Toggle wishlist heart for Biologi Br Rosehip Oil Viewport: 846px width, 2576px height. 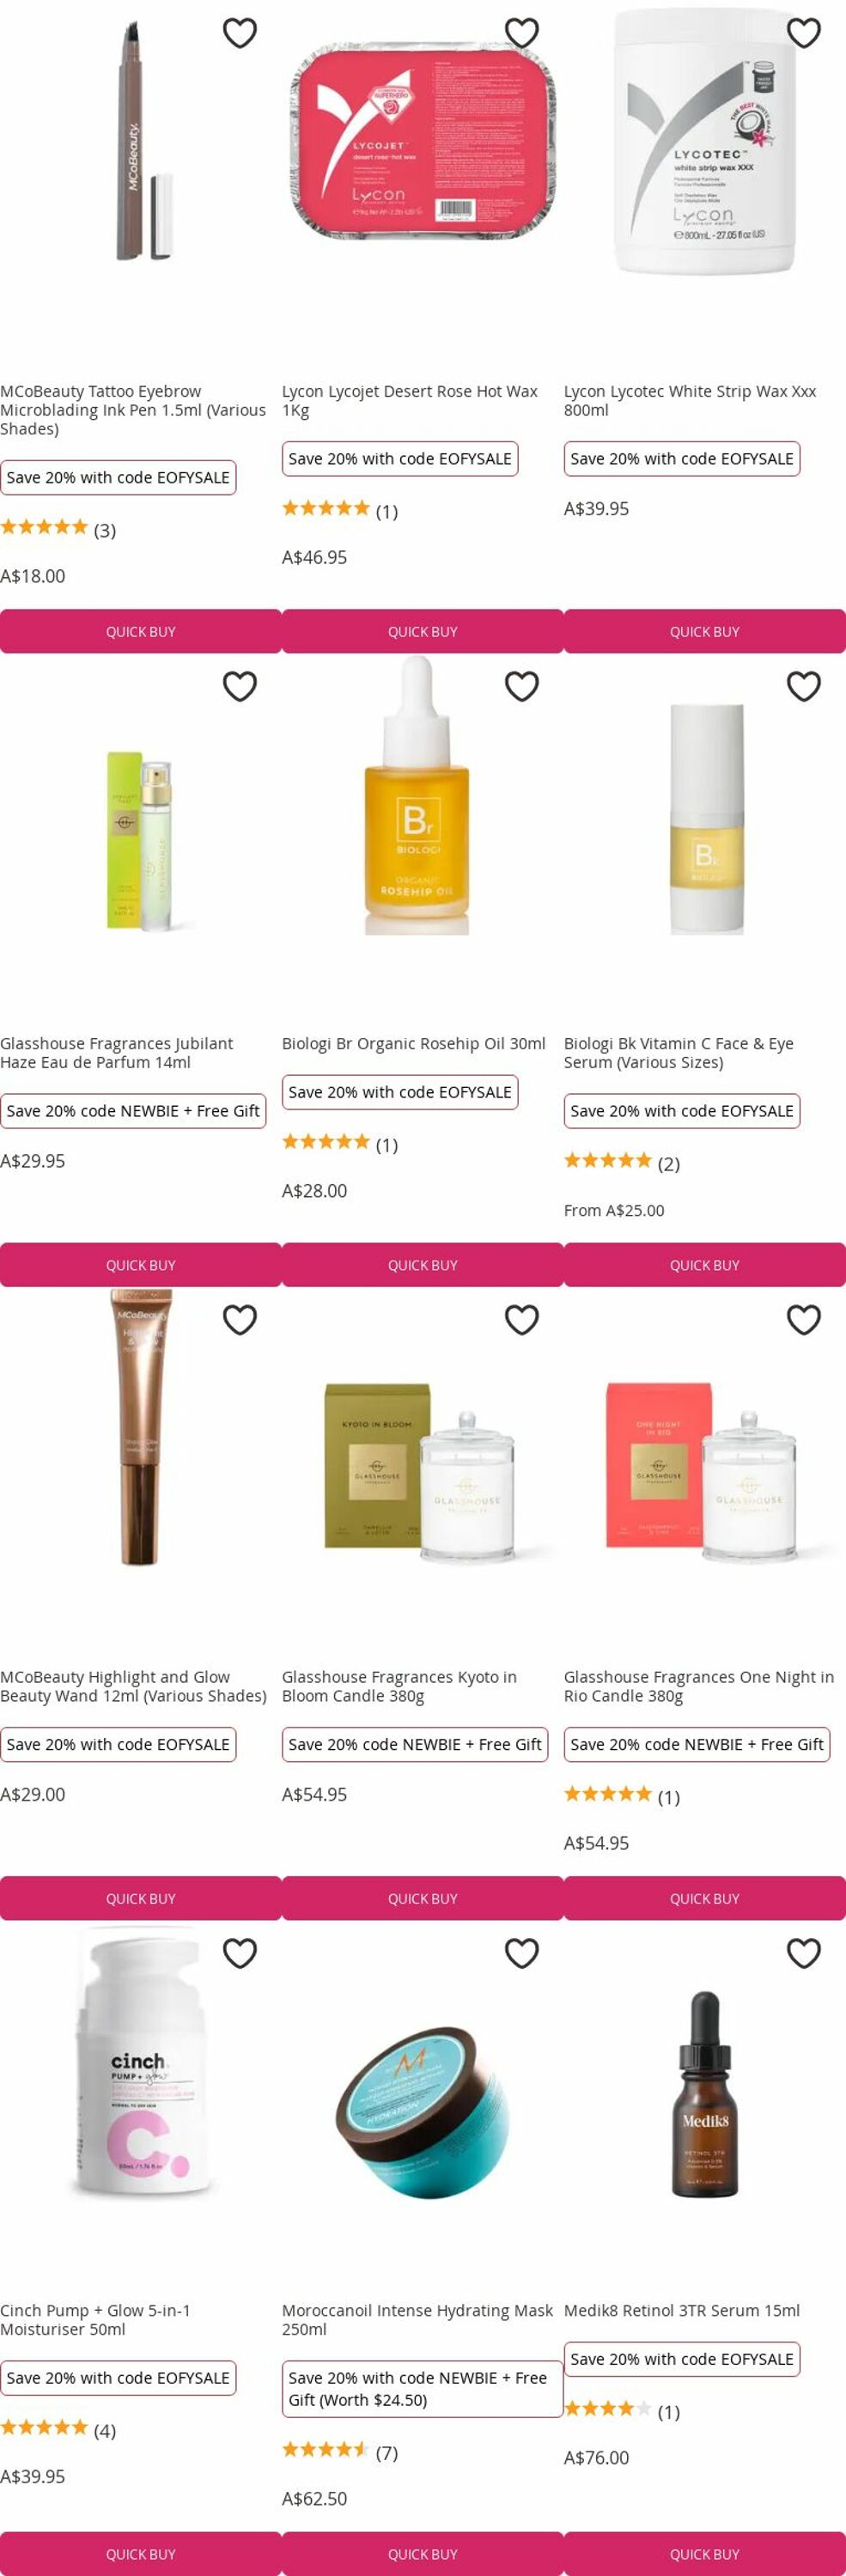522,686
